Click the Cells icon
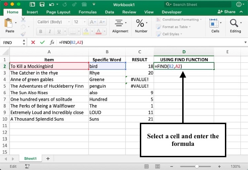The width and height of the screenshot is (248, 170). tap(214, 23)
